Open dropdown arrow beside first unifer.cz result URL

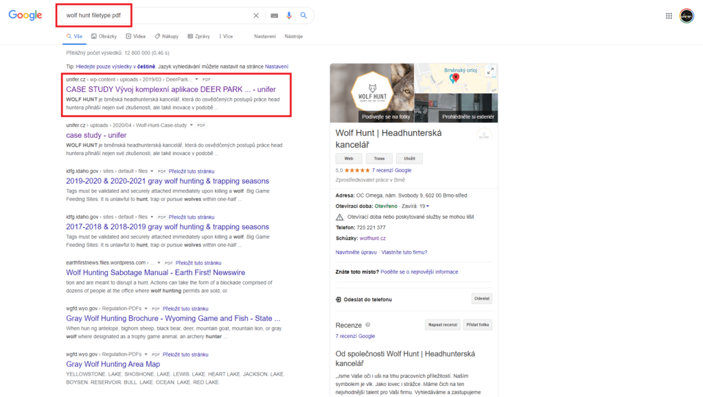[196, 80]
